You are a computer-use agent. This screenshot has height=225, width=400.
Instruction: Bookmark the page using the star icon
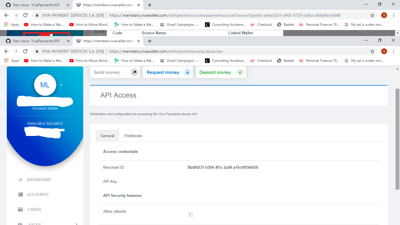tap(372, 51)
